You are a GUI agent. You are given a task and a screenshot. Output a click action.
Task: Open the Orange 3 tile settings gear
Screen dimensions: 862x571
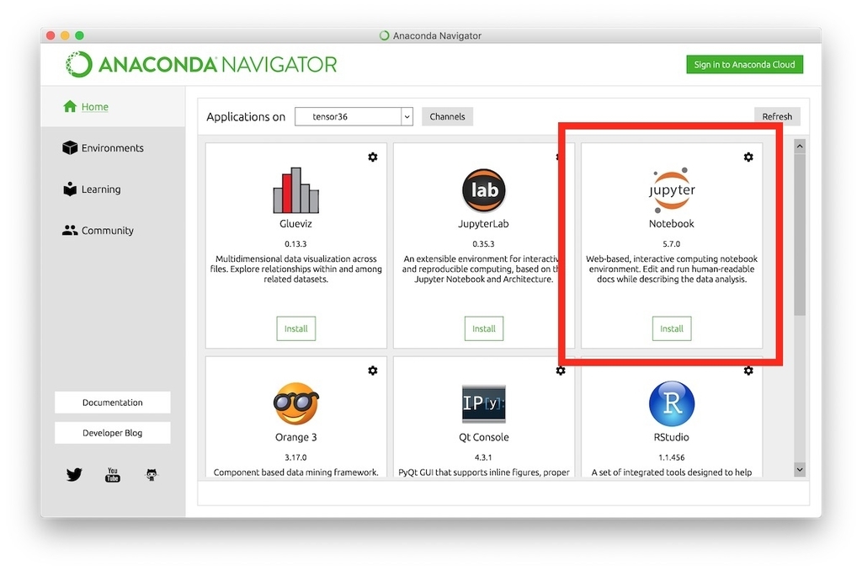(373, 371)
